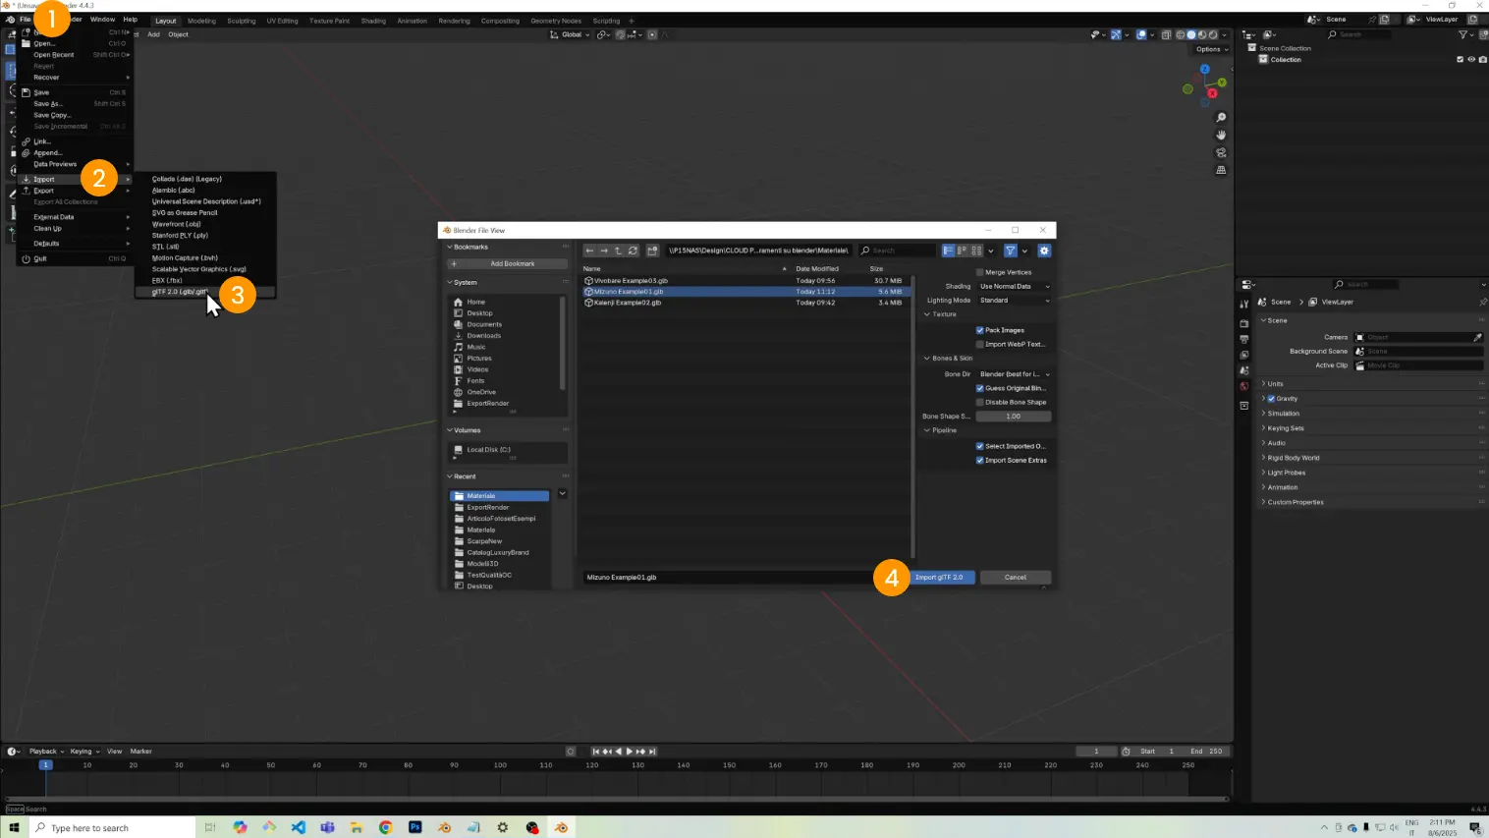Toggle file filter funnel in file browser
This screenshot has height=838, width=1489.
1010,251
